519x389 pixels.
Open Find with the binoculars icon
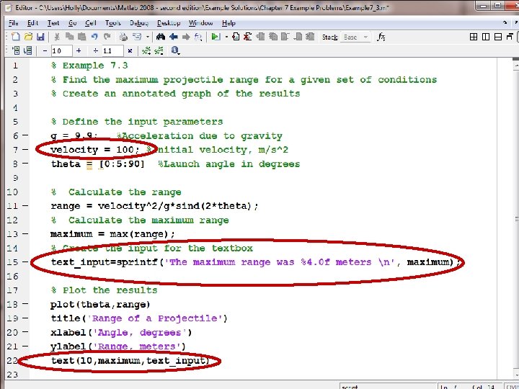tap(161, 37)
